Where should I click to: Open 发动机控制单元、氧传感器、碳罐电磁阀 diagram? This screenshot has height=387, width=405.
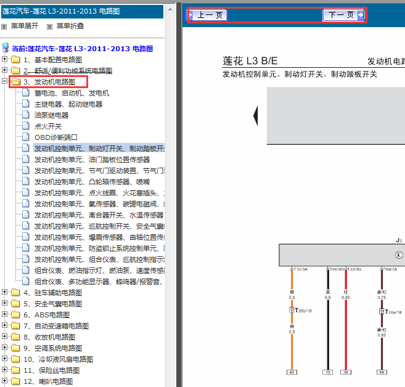[99, 204]
